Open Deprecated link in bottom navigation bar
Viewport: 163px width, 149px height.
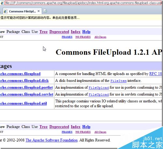coord(59,127)
